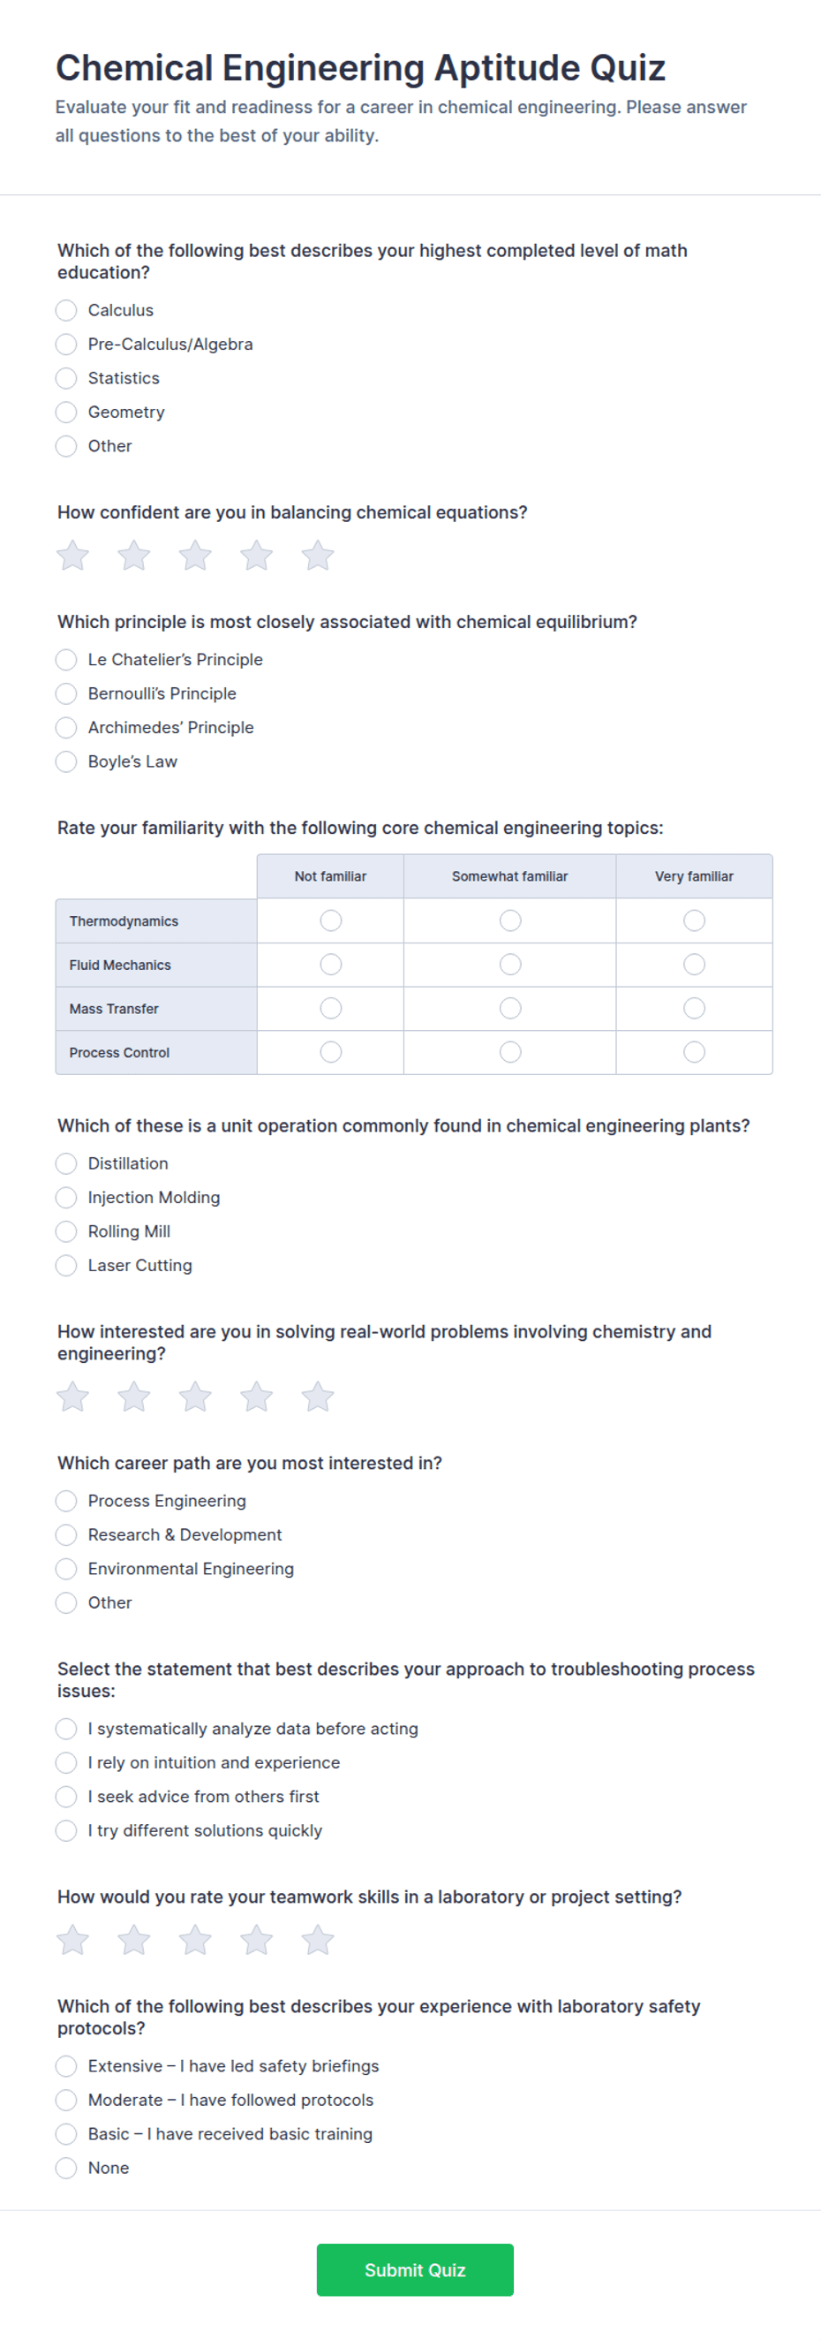
Task: Mark Thermodynamics as Very familiar
Action: point(694,921)
